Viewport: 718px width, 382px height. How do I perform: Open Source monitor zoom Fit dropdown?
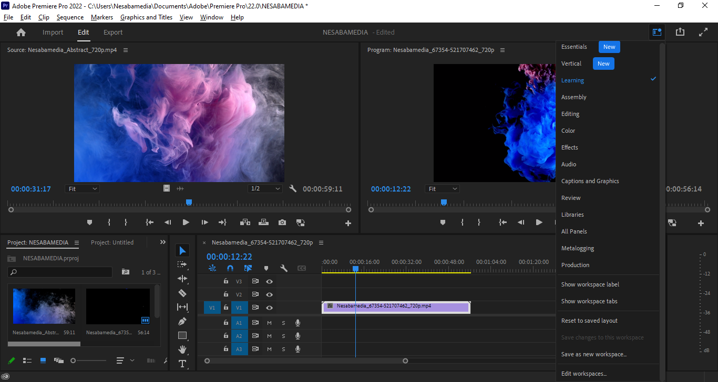pyautogui.click(x=82, y=188)
